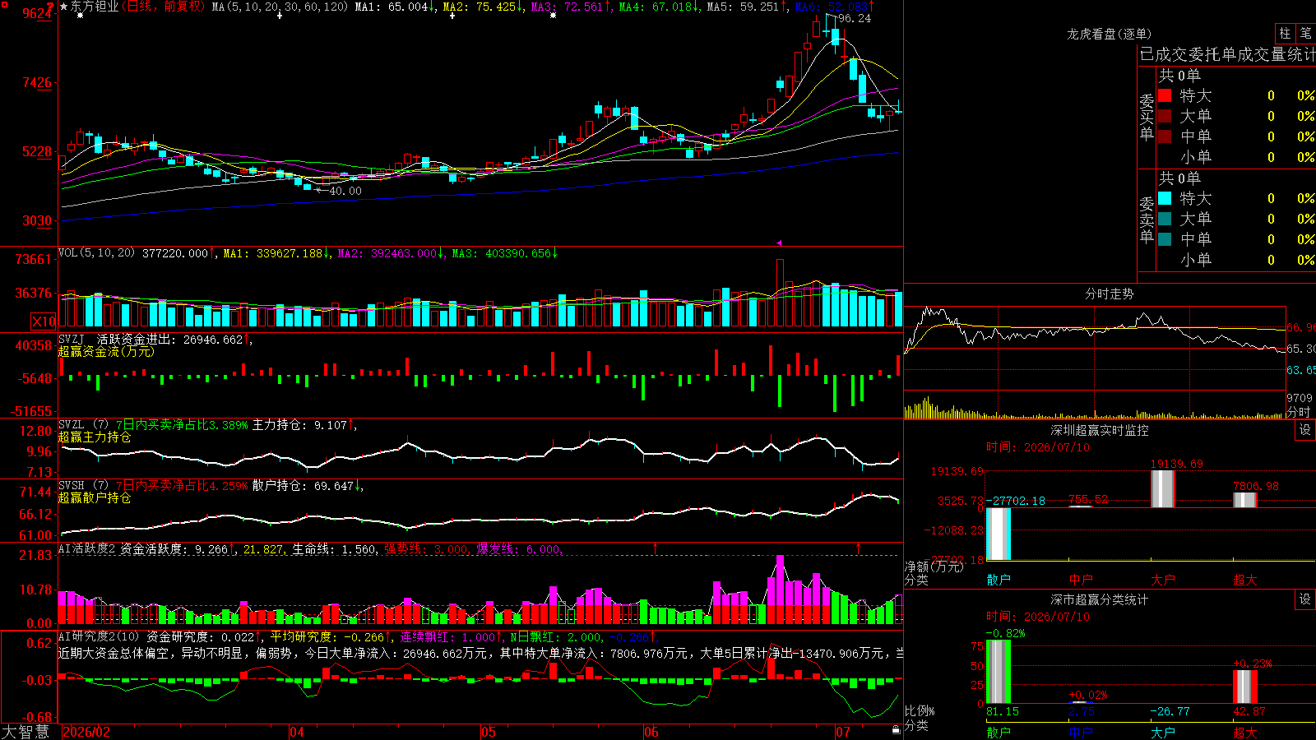Click the 小单 row under 委卖单
Viewport: 1316px width, 740px height.
click(1236, 260)
